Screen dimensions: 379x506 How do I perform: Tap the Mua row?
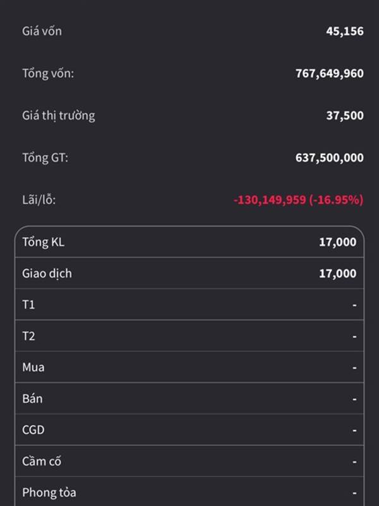[x=189, y=367]
